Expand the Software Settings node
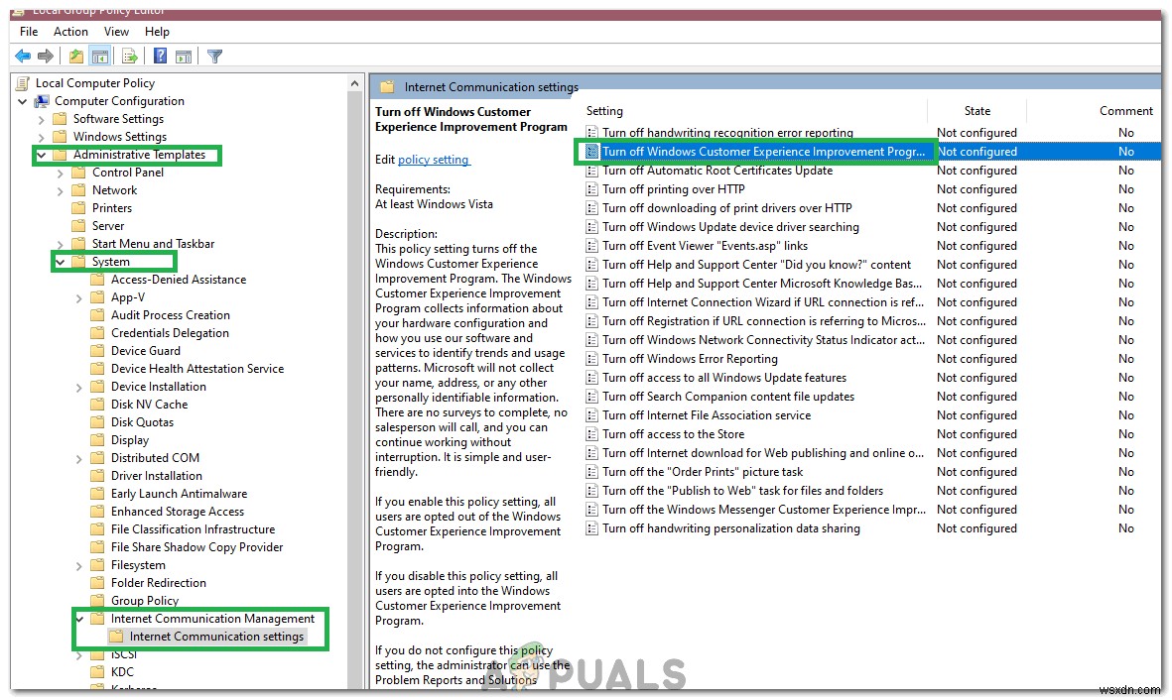 (x=41, y=119)
